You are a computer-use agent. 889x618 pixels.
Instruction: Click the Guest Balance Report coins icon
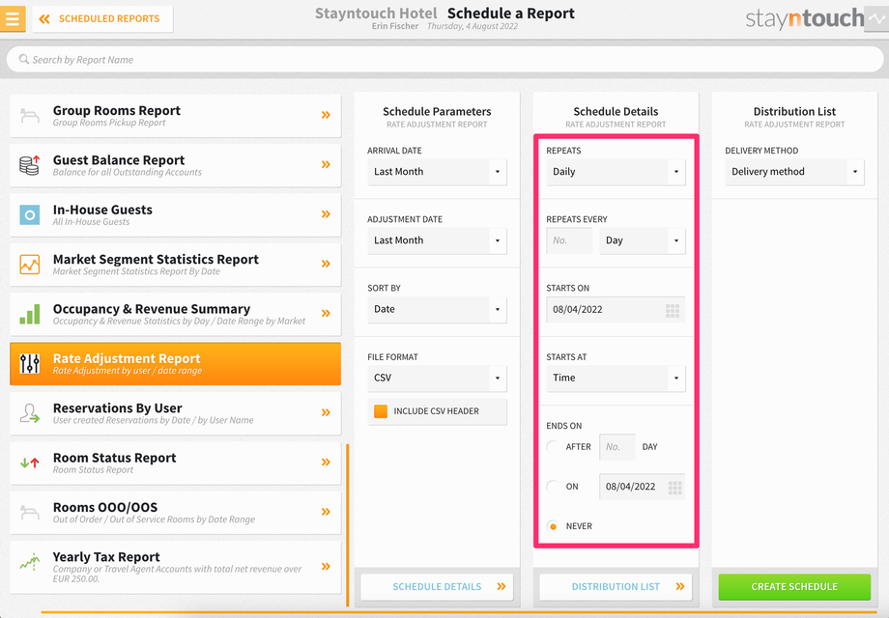30,165
